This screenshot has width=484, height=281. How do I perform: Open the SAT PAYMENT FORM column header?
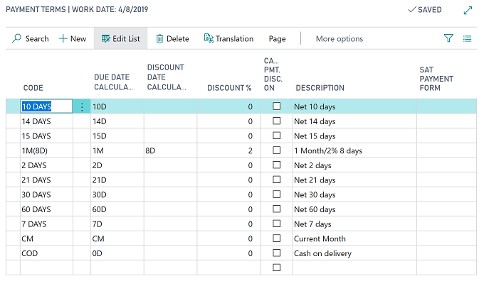click(x=436, y=79)
